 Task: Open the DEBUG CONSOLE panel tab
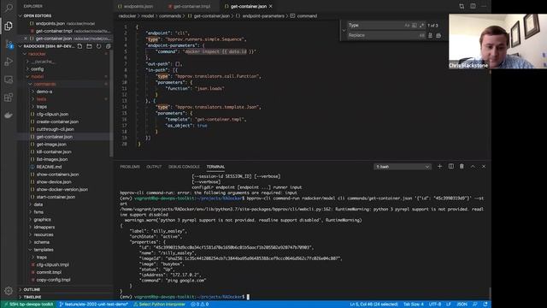coord(184,167)
